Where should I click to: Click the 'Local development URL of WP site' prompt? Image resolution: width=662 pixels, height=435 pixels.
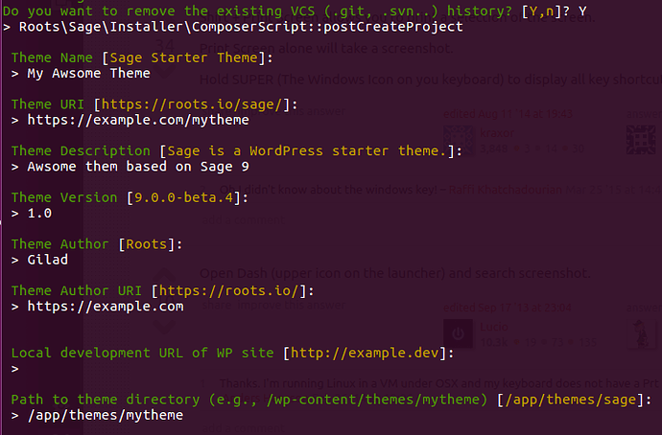click(232, 353)
